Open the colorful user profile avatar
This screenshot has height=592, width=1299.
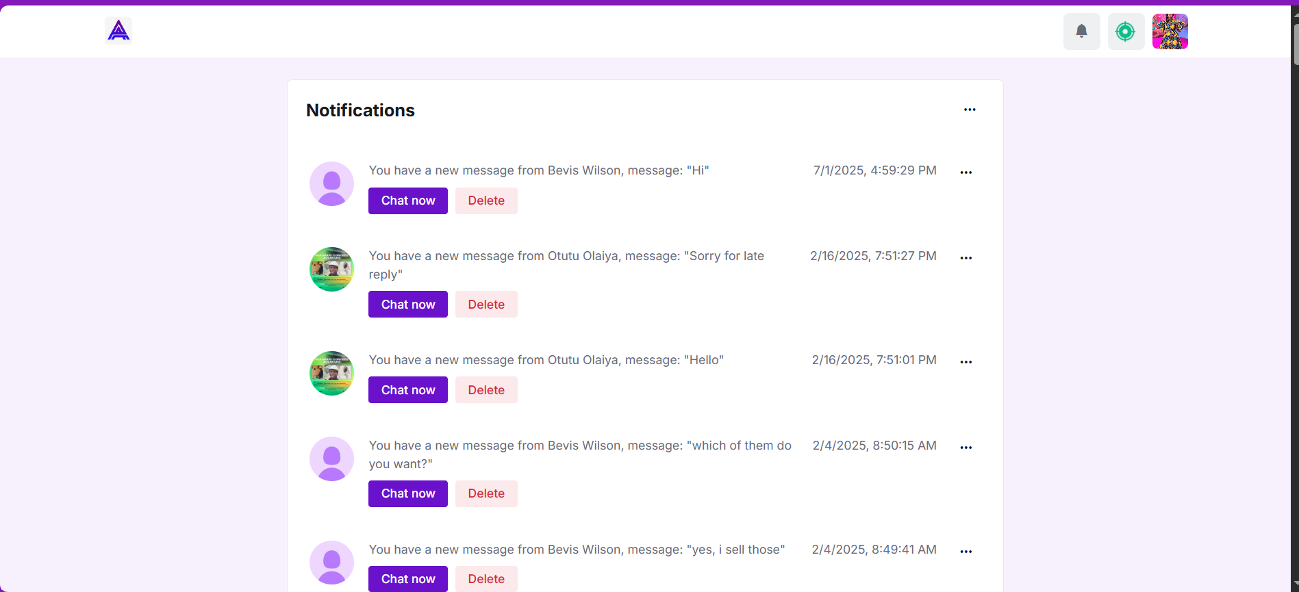click(1170, 31)
